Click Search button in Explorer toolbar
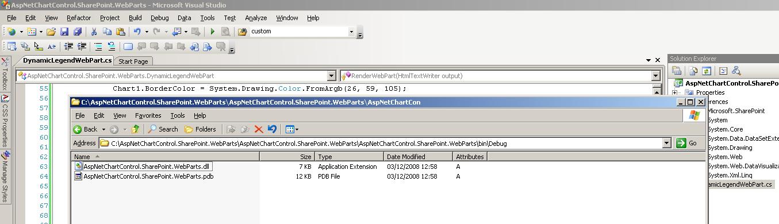The width and height of the screenshot is (779, 224). 163,129
